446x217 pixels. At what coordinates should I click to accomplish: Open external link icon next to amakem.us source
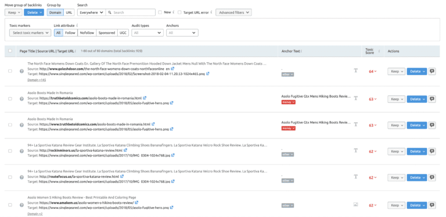tap(136, 202)
